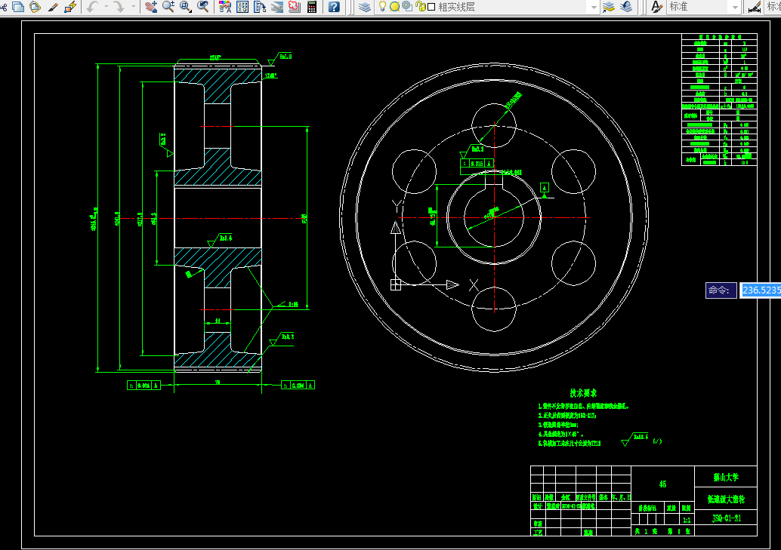Expand the Undo history dropdown arrow
The width and height of the screenshot is (781, 550).
point(106,7)
